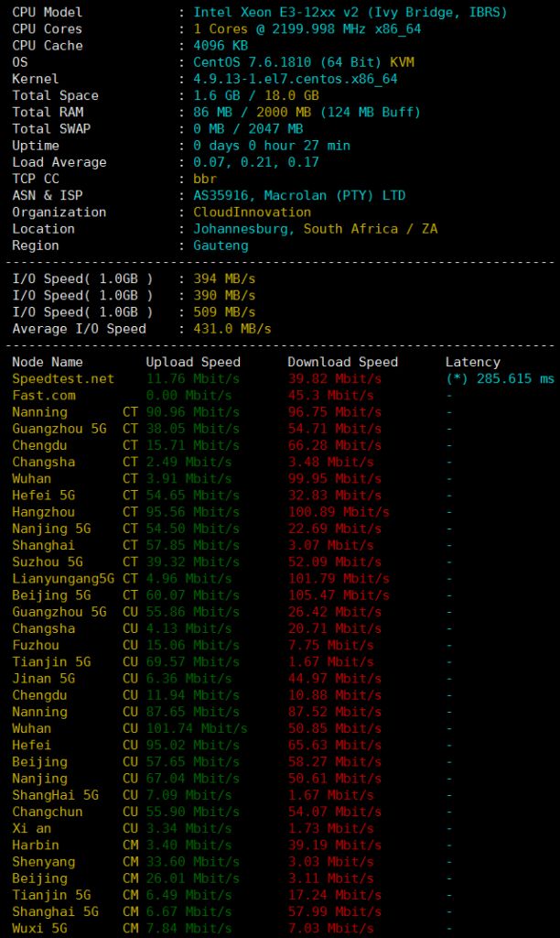Viewport: 560px width, 938px height.
Task: Click Wuhan CT download speed 99.95 Mbit/s
Action: coord(335,479)
